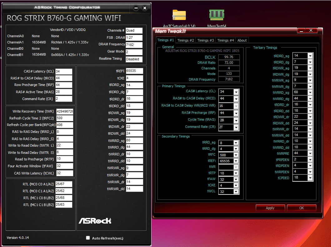Viewport: 331px width, 247px height.
Task: Click the Channels # field showing Quad
Action: 134,30
